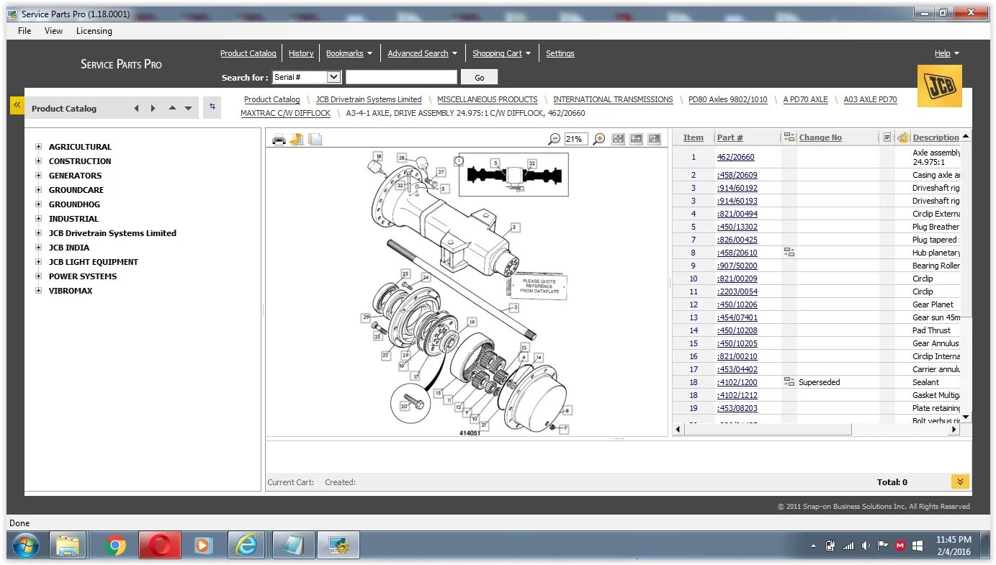Open the Advanced Search dropdown

[x=423, y=53]
